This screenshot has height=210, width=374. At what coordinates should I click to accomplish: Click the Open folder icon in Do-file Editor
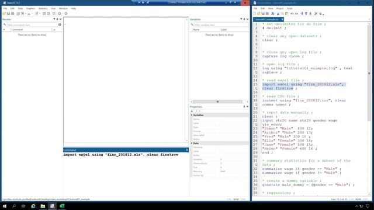[x=258, y=13]
